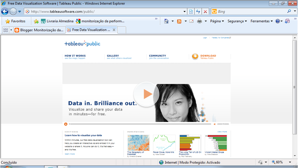Open the monitorização da perform... favorite
The height and width of the screenshot is (168, 298).
tap(100, 21)
